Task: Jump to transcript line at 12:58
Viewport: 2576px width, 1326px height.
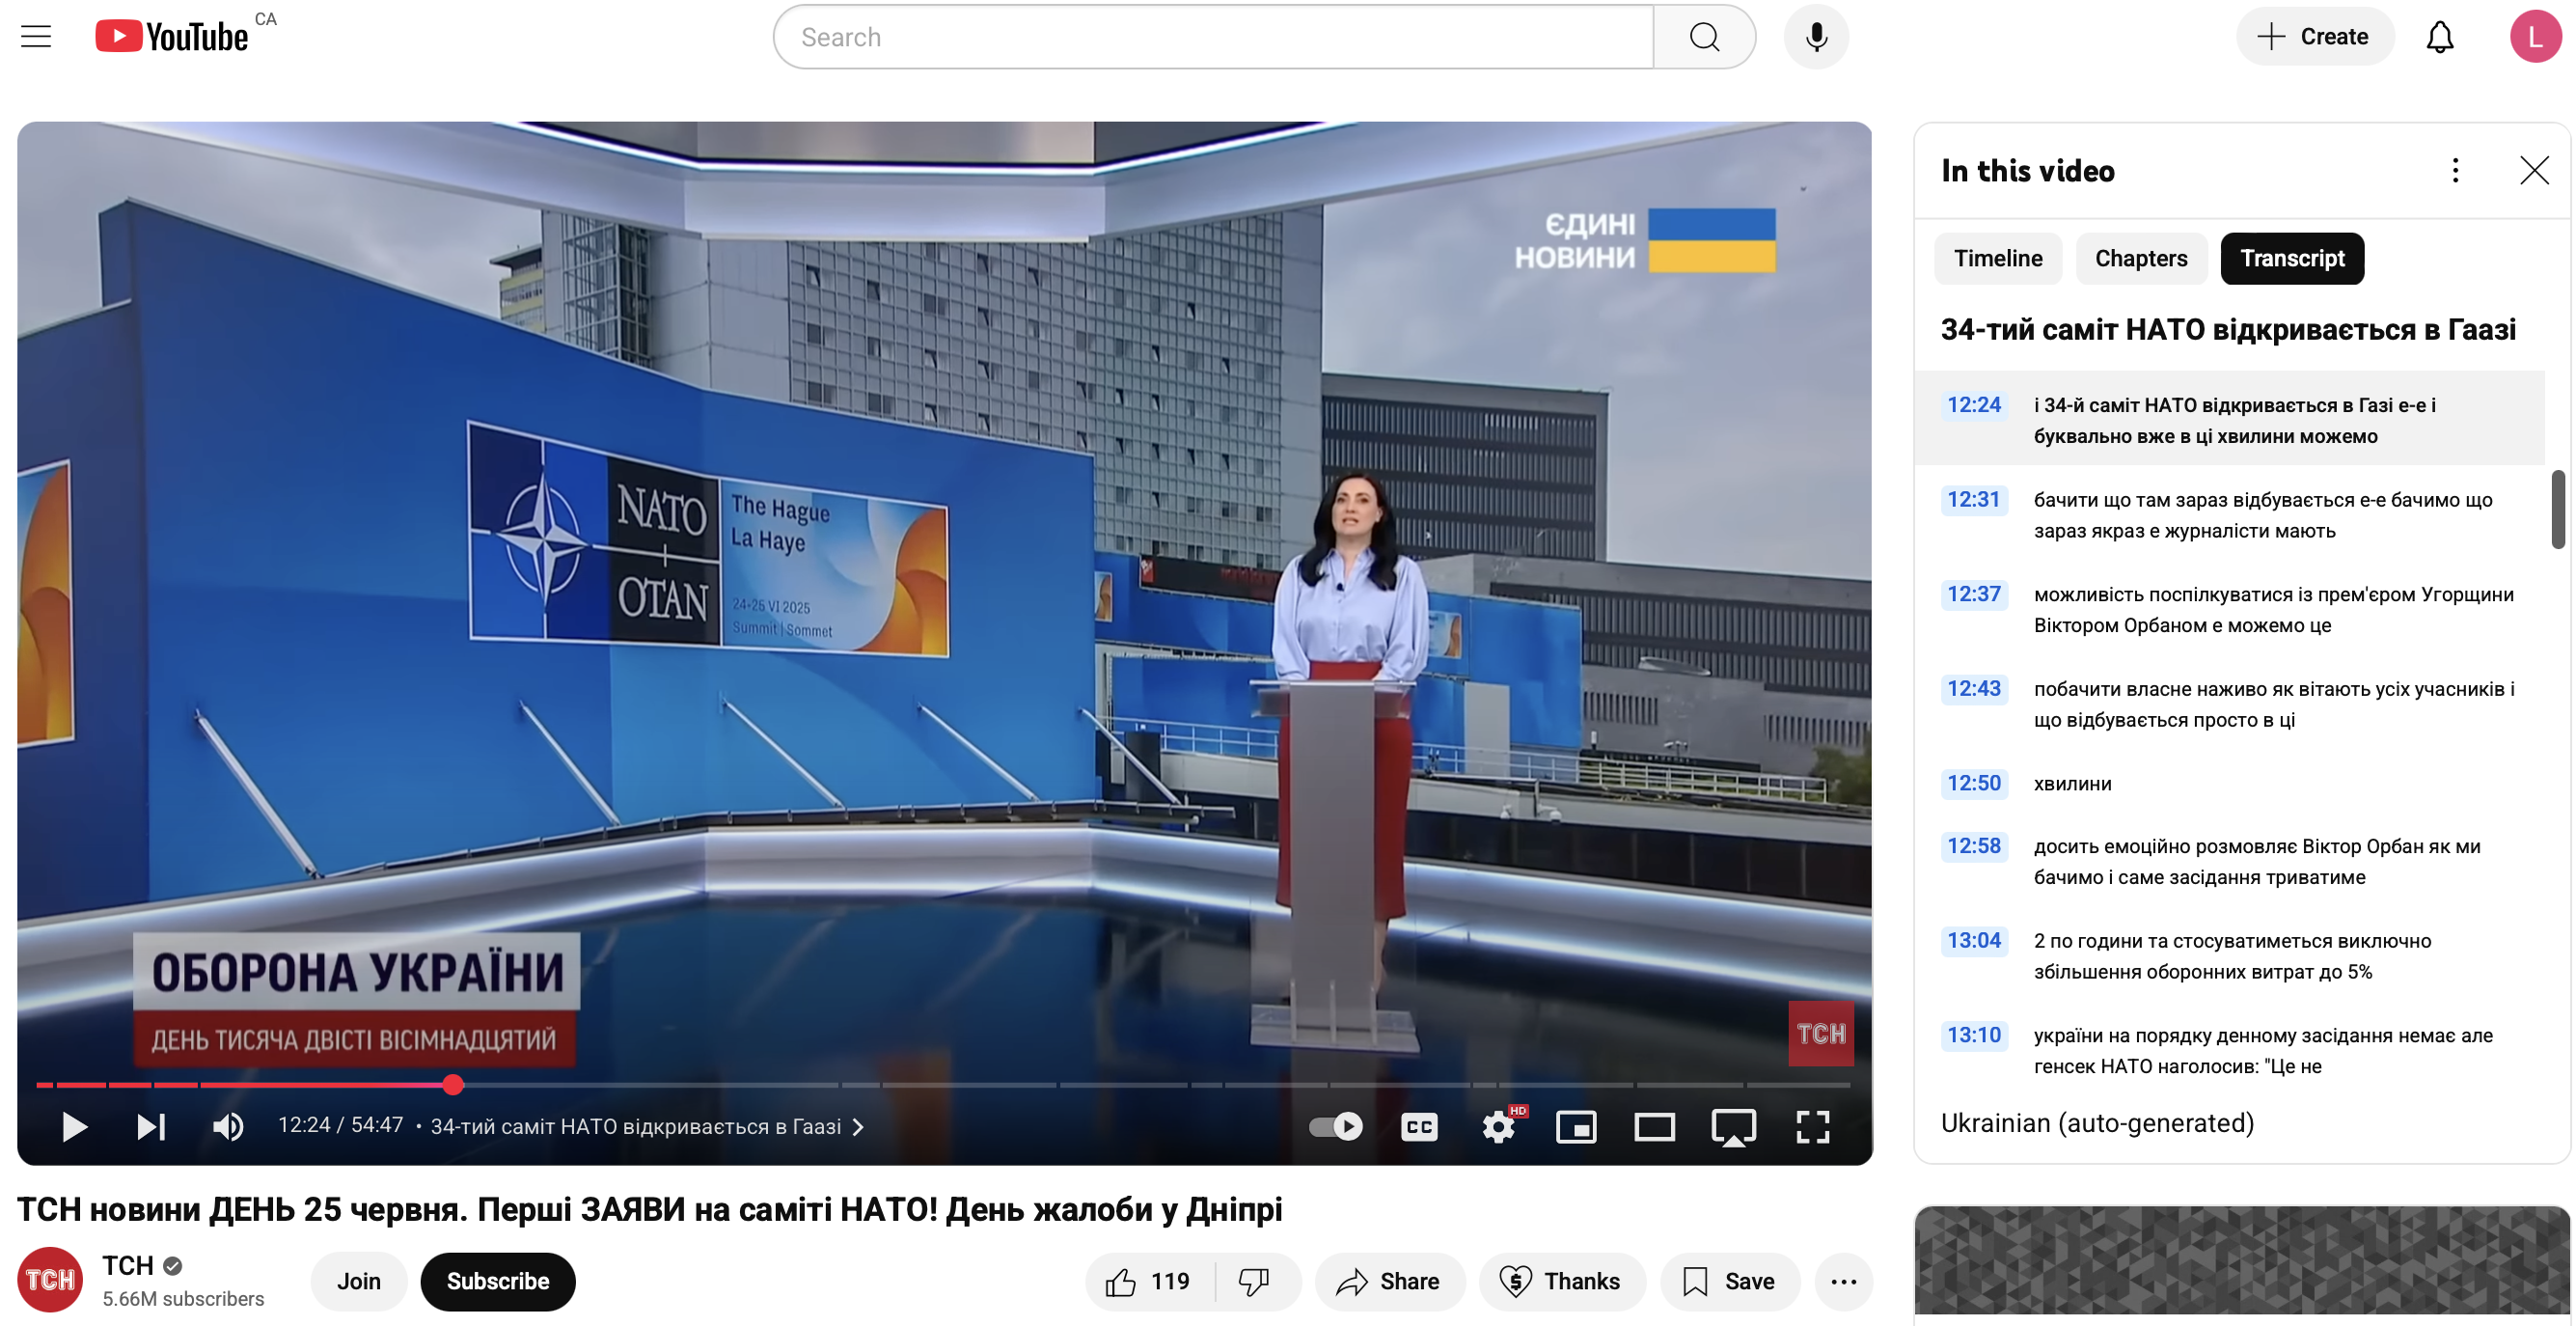Action: 2229,861
